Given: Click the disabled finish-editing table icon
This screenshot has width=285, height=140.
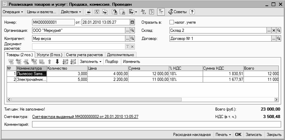Looking at the screenshot, I should point(42,62).
